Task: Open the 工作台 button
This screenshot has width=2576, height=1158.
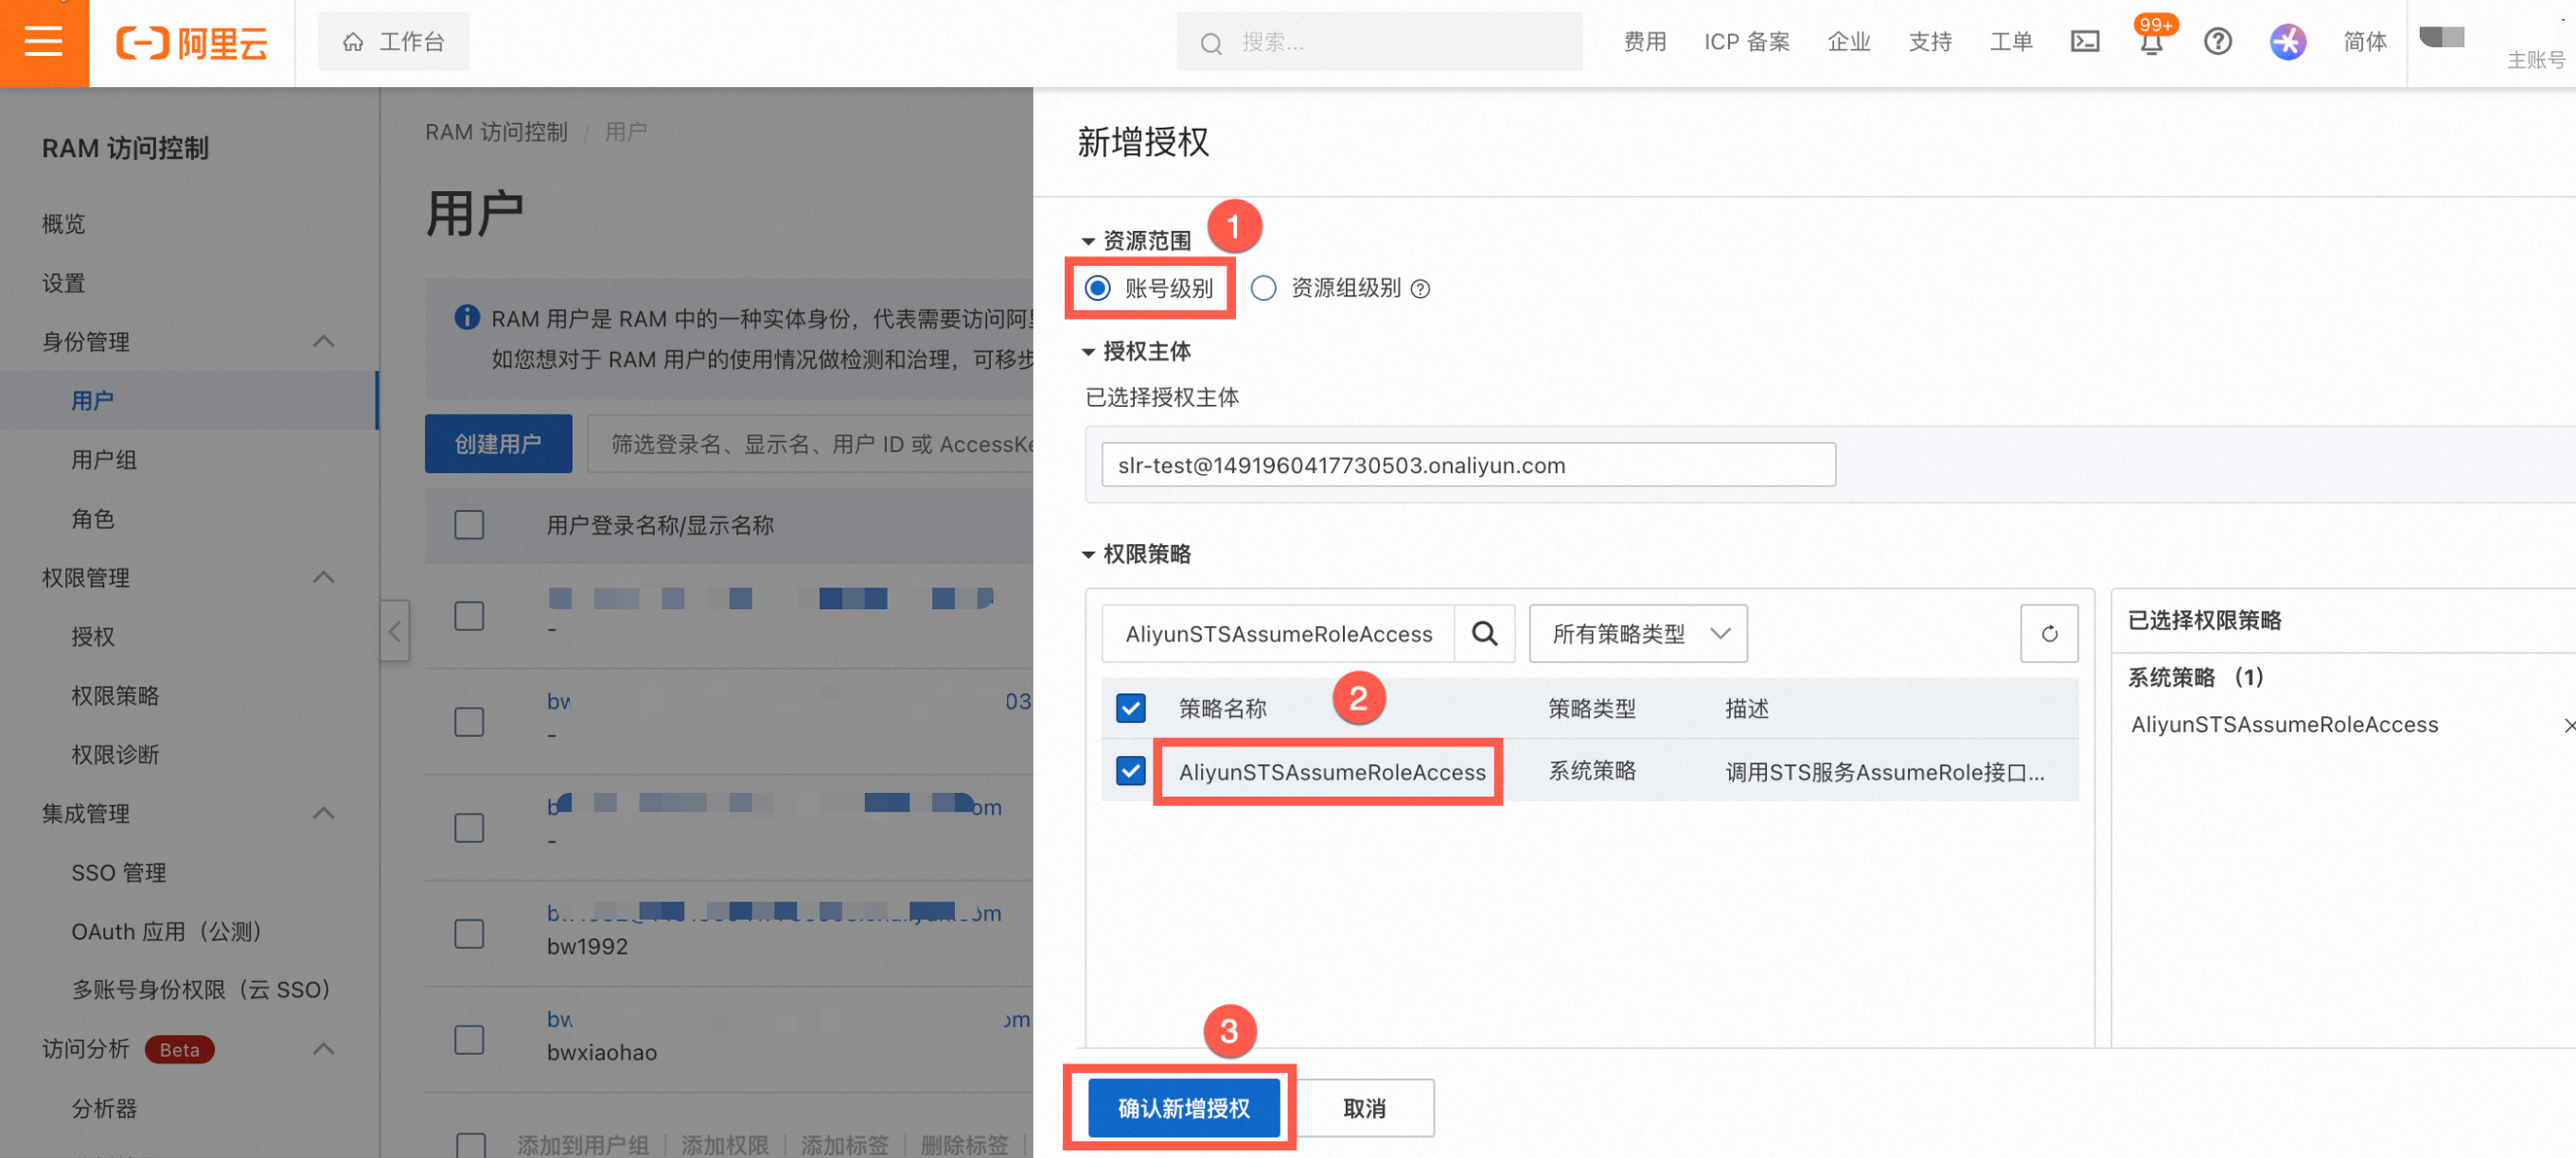Action: (x=393, y=42)
